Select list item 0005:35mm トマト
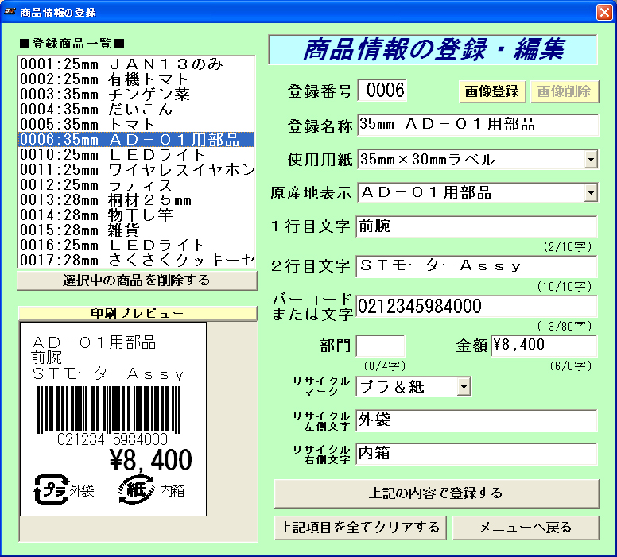The image size is (617, 557). (x=137, y=124)
